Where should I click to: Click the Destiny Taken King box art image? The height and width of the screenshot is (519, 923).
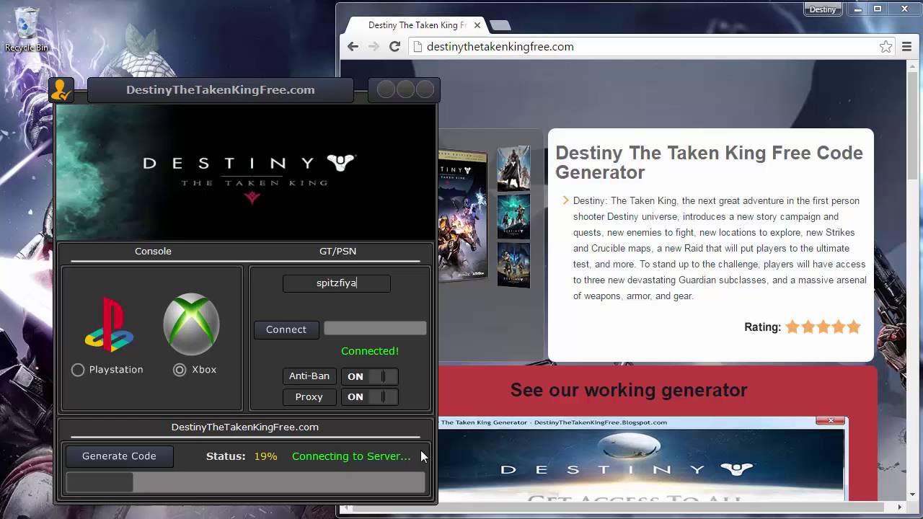[x=463, y=214]
